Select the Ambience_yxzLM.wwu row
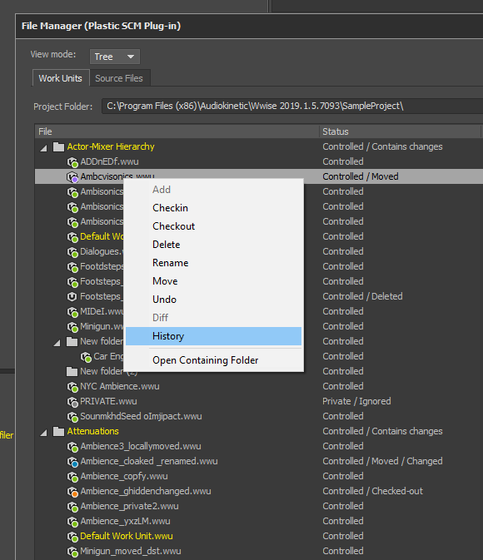 point(259,522)
